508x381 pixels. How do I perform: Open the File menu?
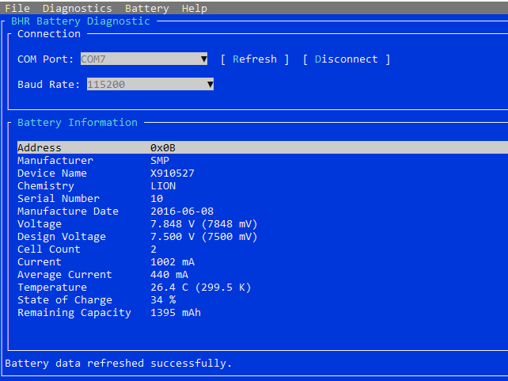pos(17,9)
